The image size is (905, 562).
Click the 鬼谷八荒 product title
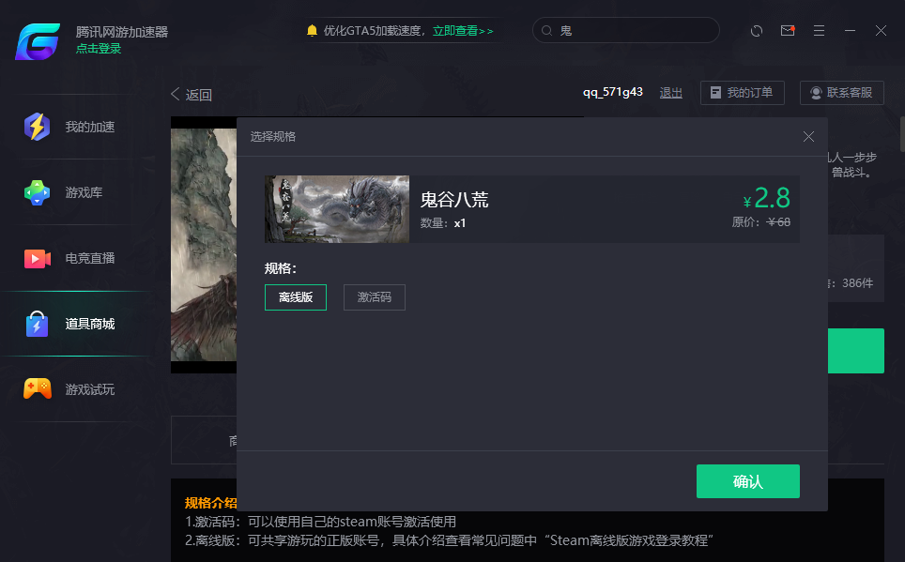pos(454,200)
